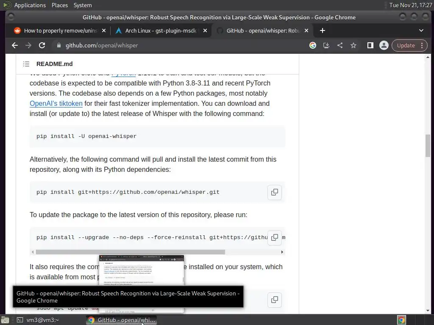Screen dimensions: 434x325
Task: Click the padlock site info icon
Action: (x=58, y=45)
